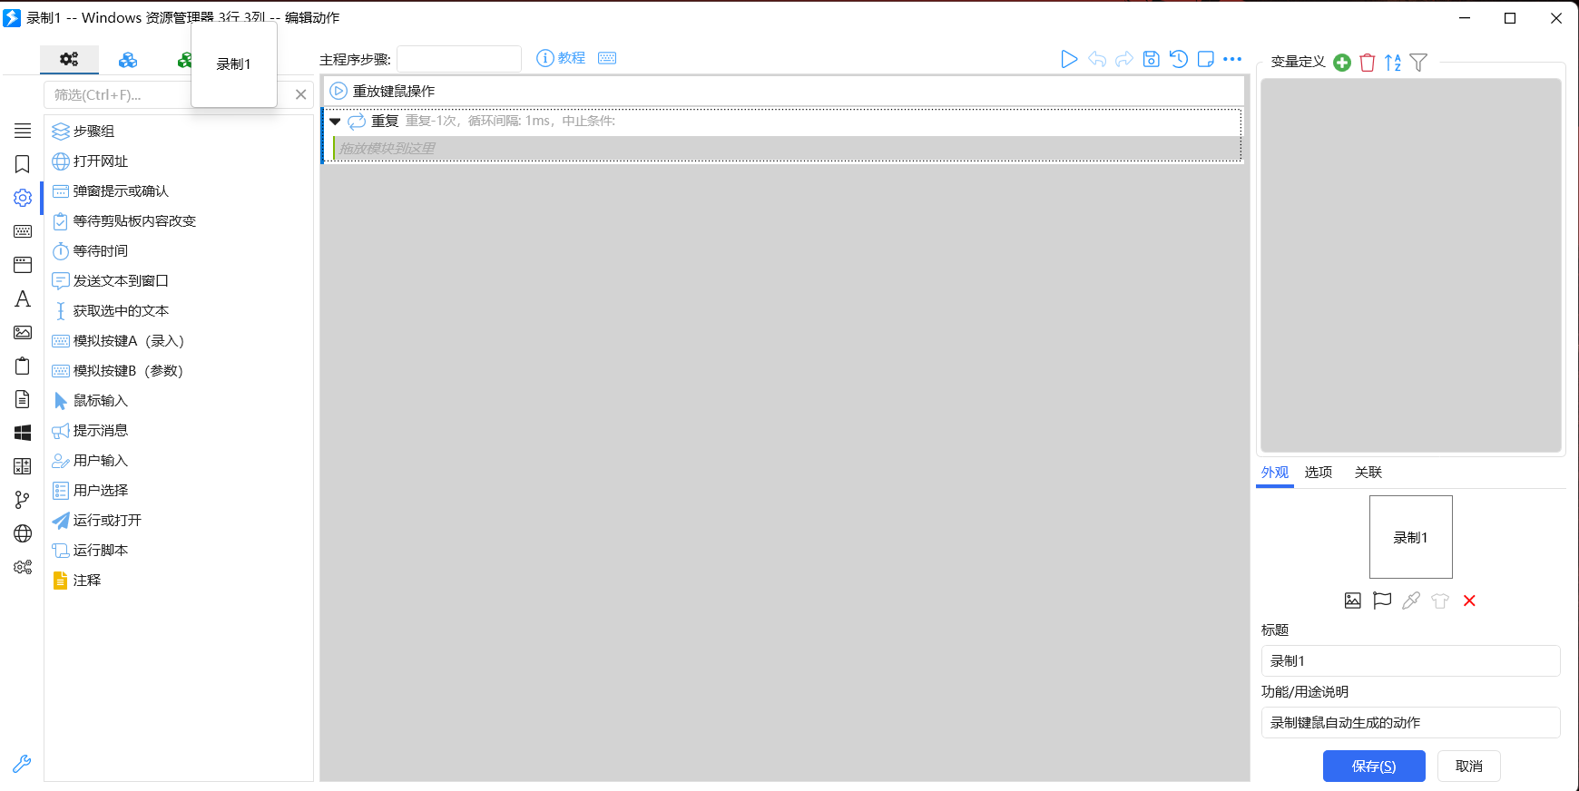Select the document file category in the sidebar
Image resolution: width=1579 pixels, height=791 pixels.
pyautogui.click(x=23, y=399)
